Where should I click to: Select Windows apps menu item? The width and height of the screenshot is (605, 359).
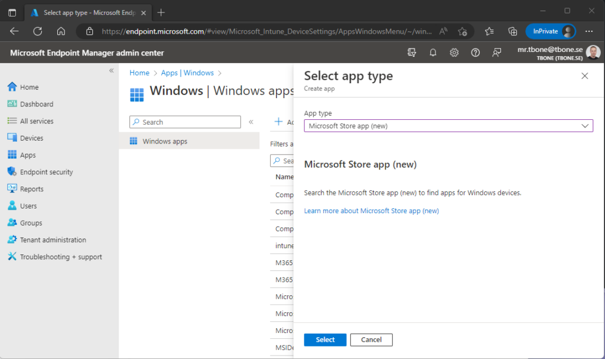(x=189, y=141)
